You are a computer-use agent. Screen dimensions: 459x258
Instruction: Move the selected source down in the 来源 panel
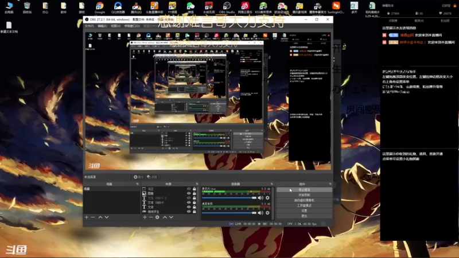(171, 217)
